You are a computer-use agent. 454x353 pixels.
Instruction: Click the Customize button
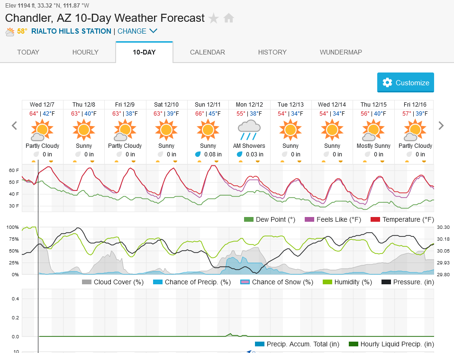pos(405,82)
